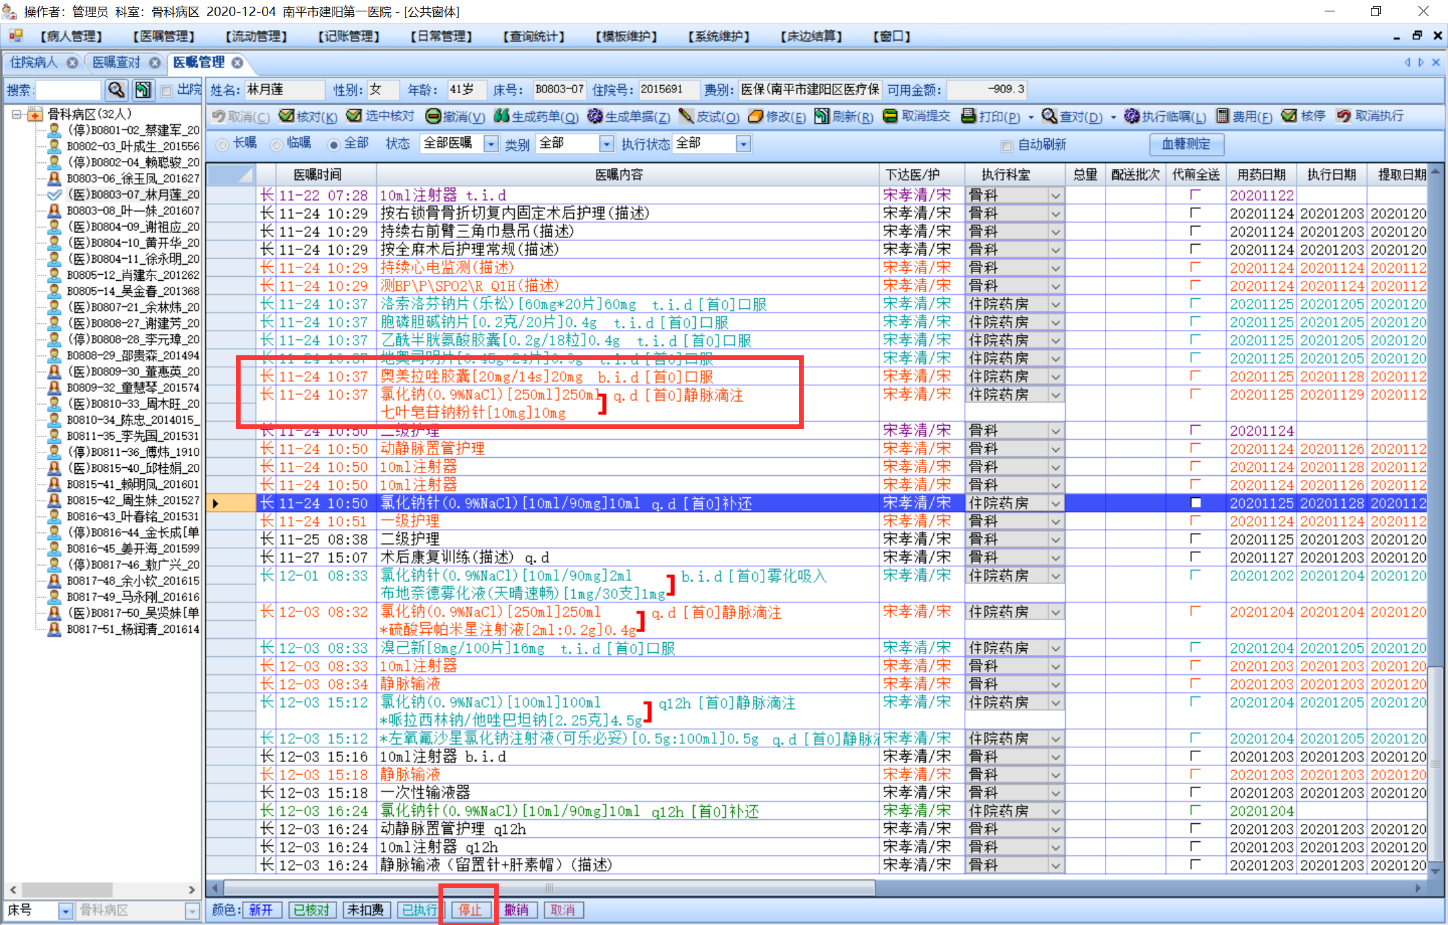Screen dimensions: 1448x925
Task: Click the magnifier search icon in left panel
Action: coord(116,90)
